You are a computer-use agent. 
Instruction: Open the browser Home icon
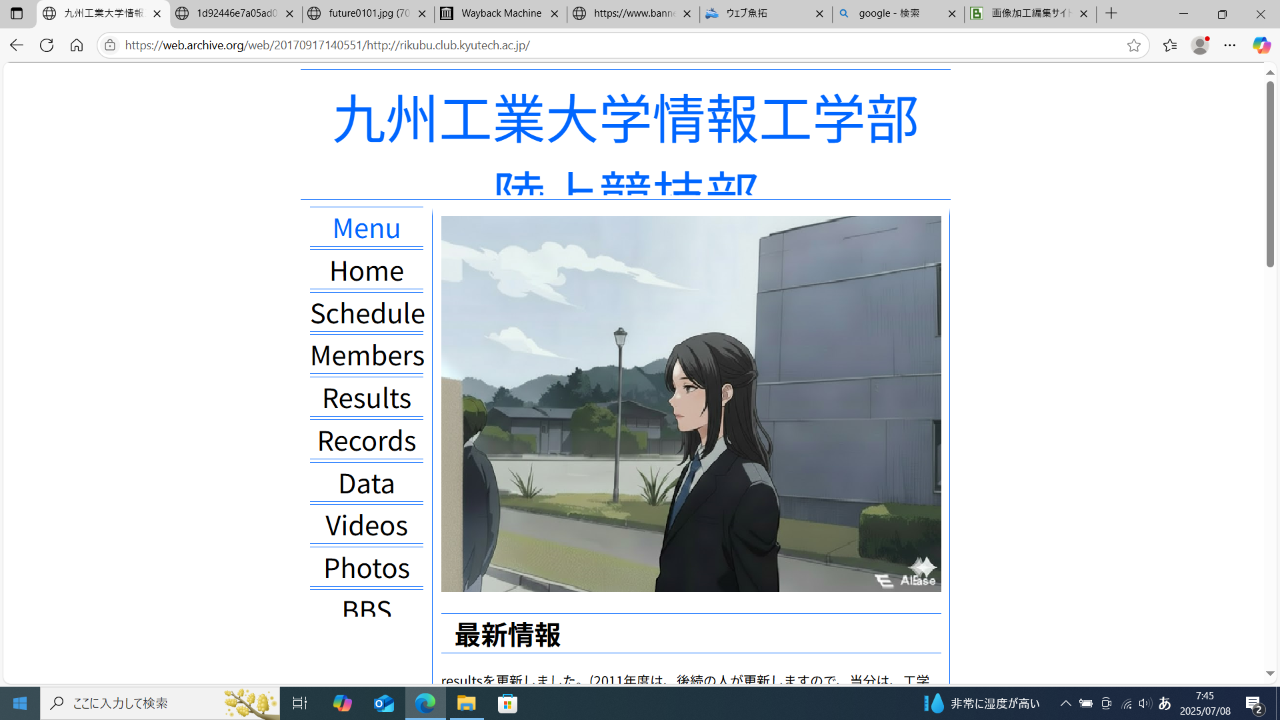tap(77, 45)
